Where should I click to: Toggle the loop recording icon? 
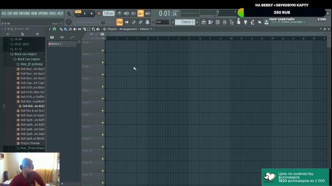pos(147,13)
